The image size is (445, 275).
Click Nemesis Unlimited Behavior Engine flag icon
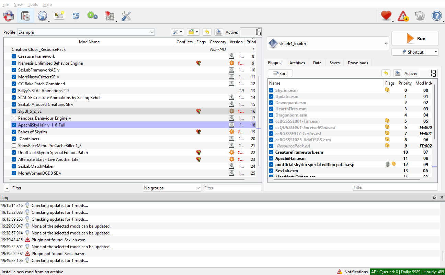(198, 63)
